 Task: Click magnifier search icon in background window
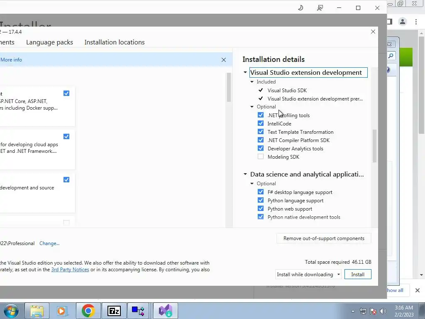[391, 56]
